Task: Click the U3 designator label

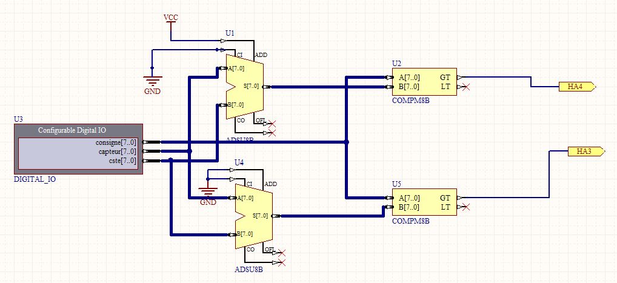Action: [x=19, y=119]
